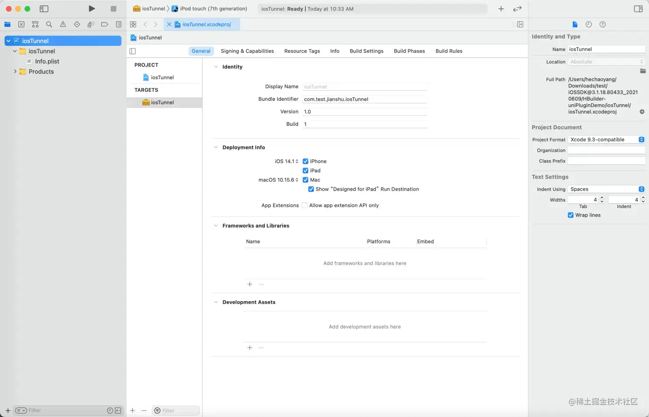The height and width of the screenshot is (417, 649).
Task: Show the File inspector
Action: click(x=575, y=24)
